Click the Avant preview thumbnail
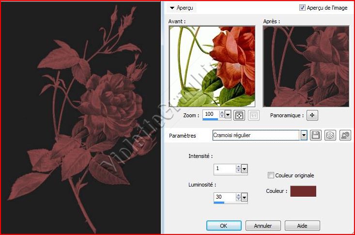The image size is (355, 235). (x=212, y=66)
